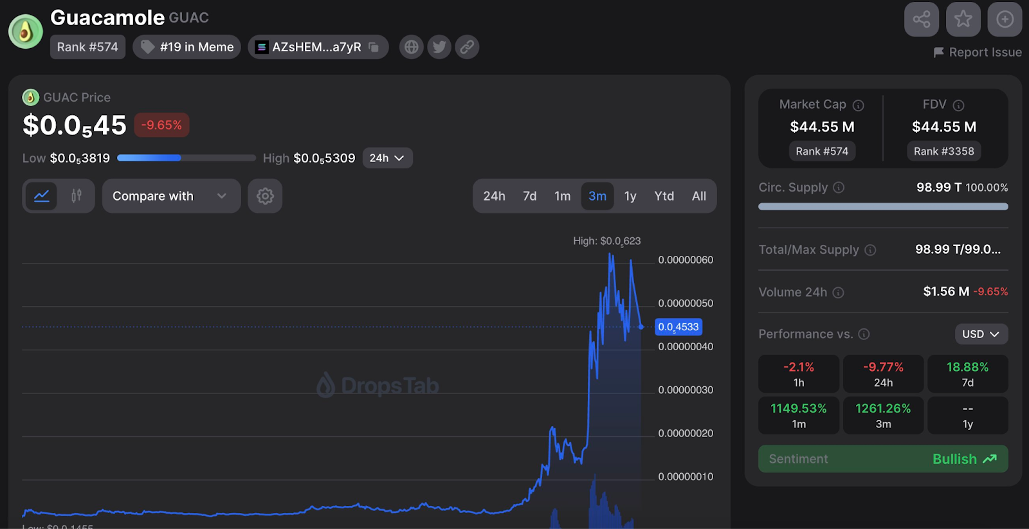Click the GUAC ticker symbol in the title
The height and width of the screenshot is (529, 1029).
[x=188, y=18]
